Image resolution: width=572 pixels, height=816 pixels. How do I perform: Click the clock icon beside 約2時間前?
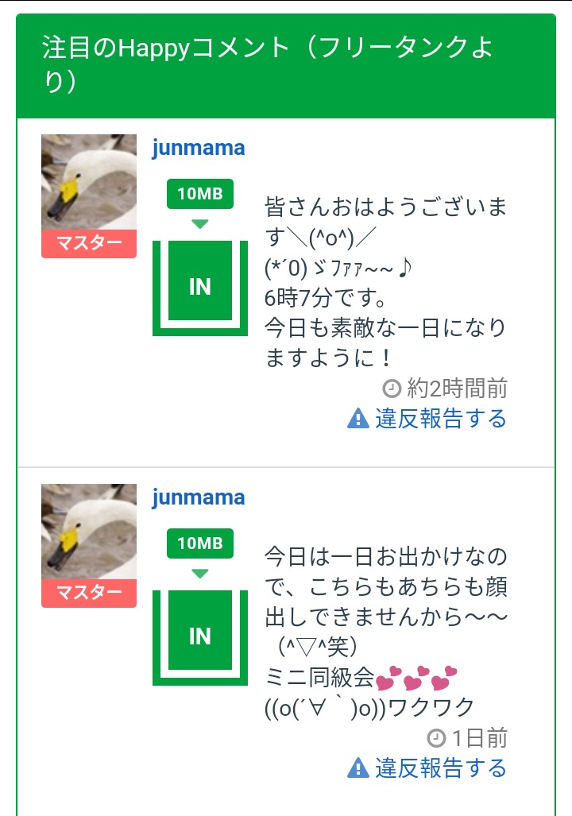pyautogui.click(x=392, y=389)
